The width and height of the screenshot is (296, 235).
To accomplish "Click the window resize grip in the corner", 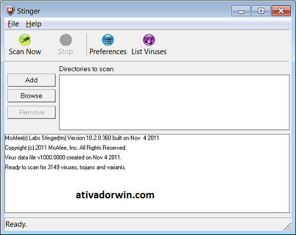I will pos(287,226).
